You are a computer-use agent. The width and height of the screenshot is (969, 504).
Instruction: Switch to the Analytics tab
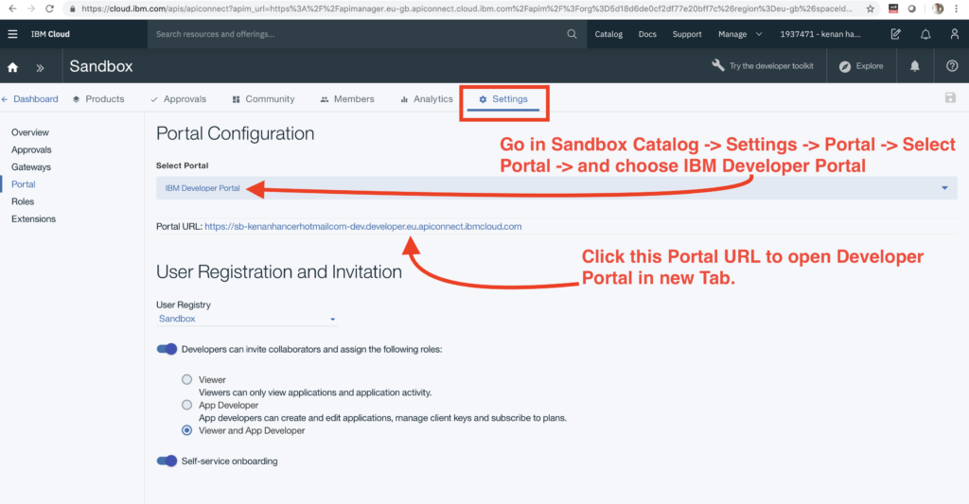tap(427, 99)
